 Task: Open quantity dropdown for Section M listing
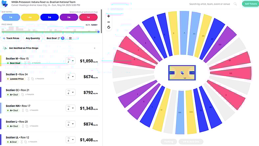pos(71,61)
